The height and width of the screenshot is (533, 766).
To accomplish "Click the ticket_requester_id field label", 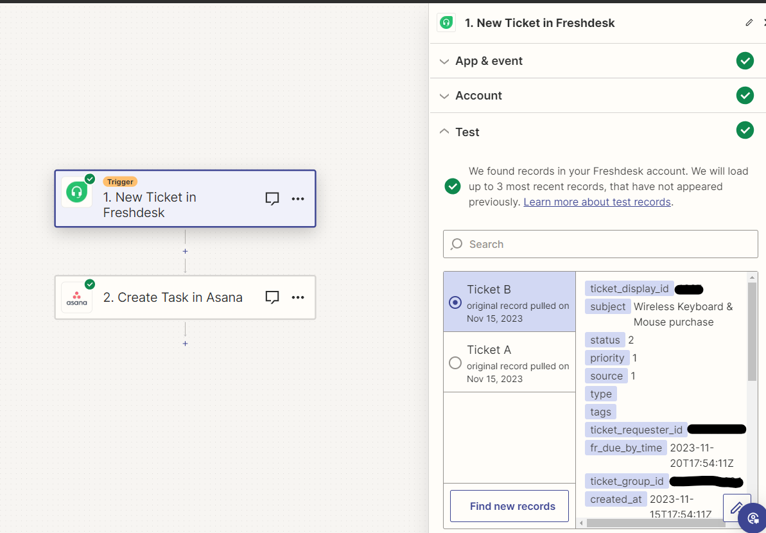I will (x=636, y=430).
